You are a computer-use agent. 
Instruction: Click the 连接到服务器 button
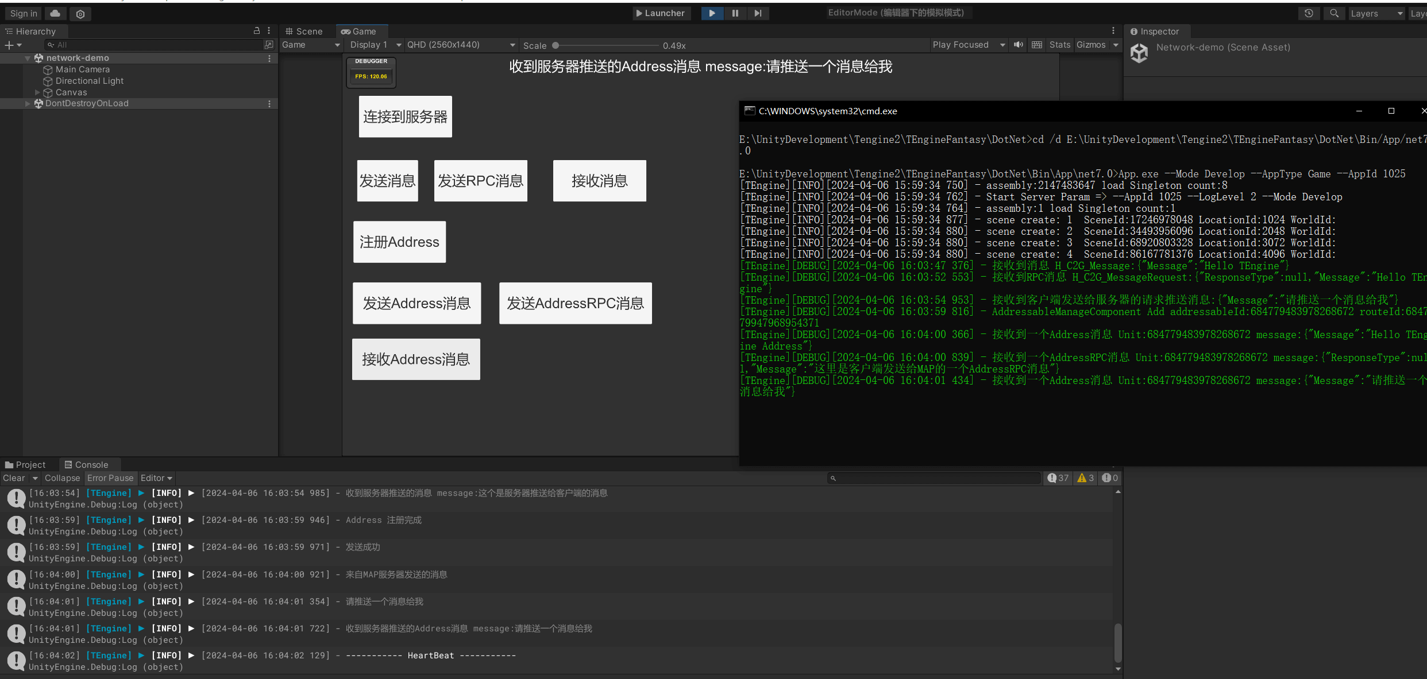(406, 117)
